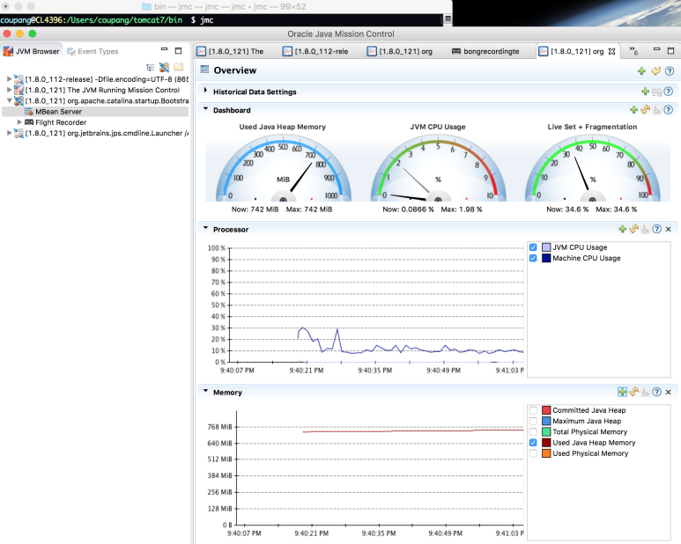Click the new folder icon in JVM Browser

coord(179,67)
